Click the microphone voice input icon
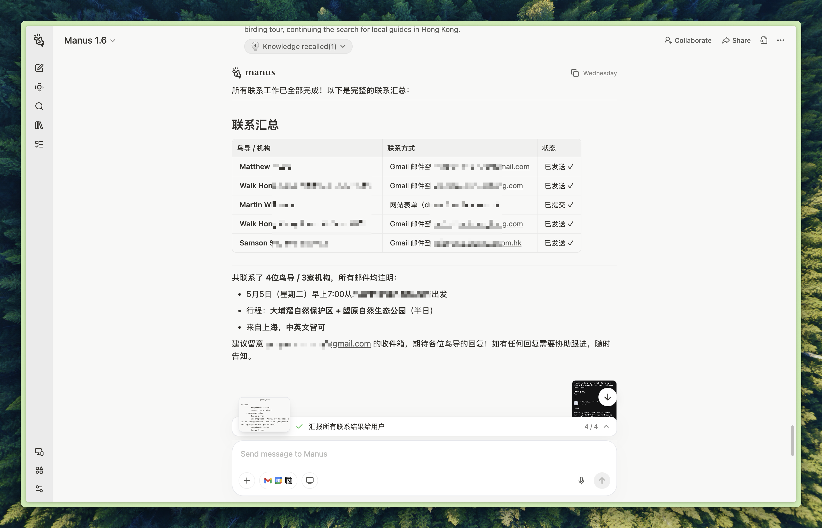 click(x=581, y=480)
